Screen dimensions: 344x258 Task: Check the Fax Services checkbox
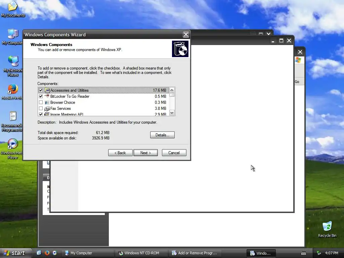[x=41, y=109]
